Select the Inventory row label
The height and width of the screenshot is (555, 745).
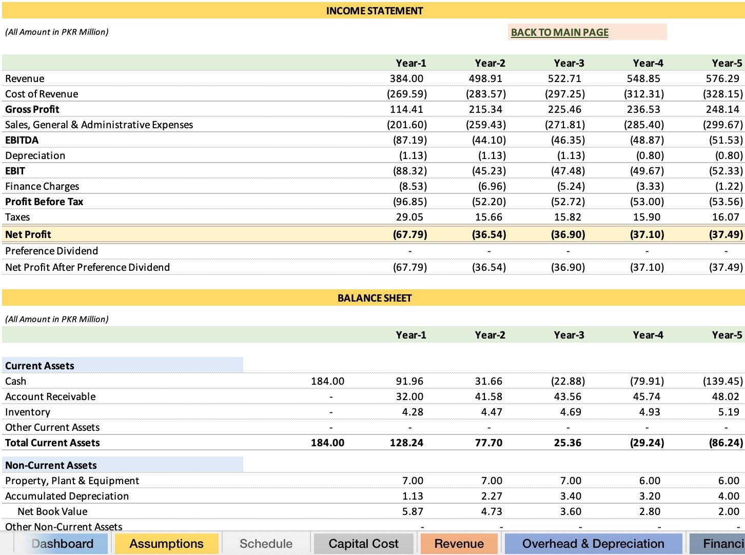point(28,412)
